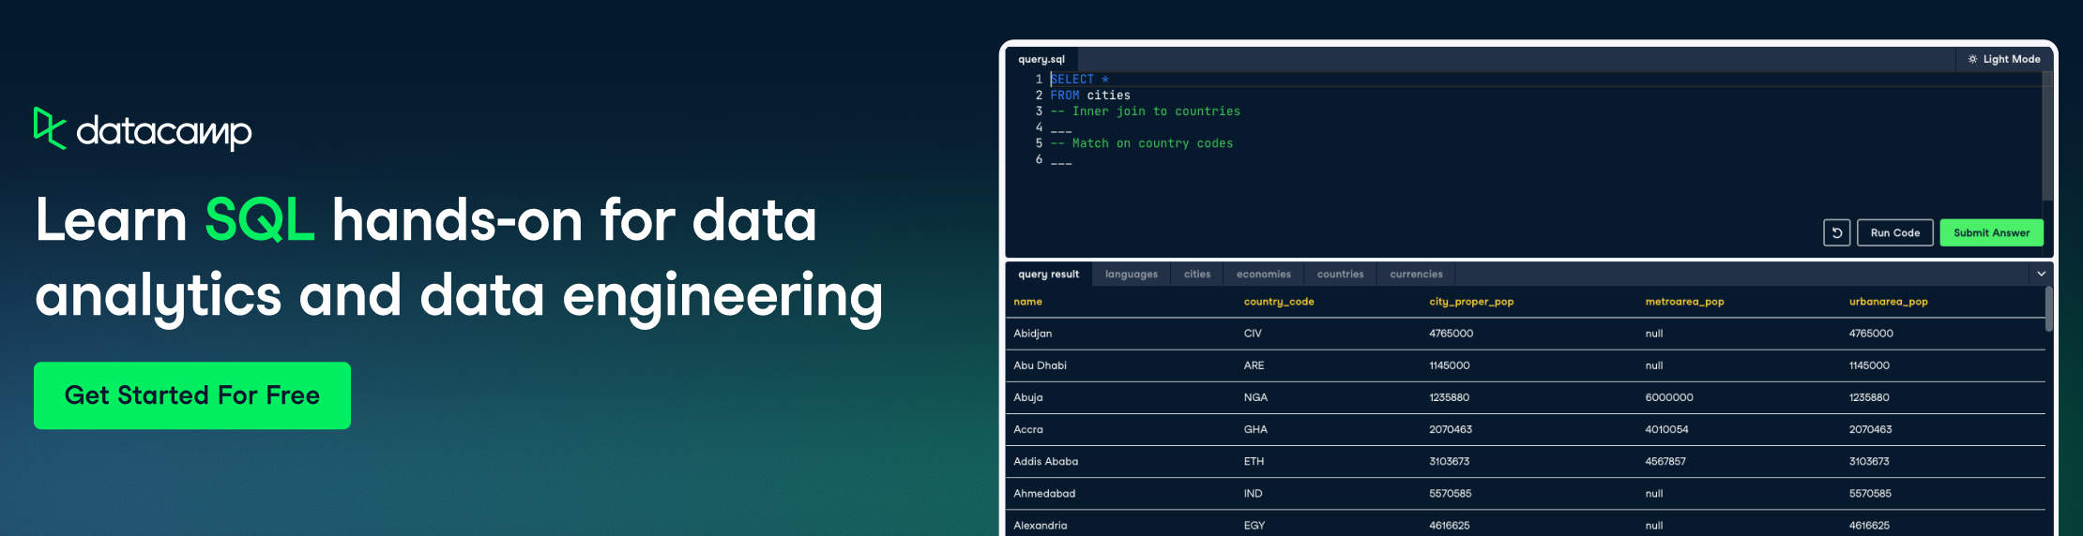This screenshot has width=2083, height=536.
Task: Click the DataCamp logo
Action: (x=143, y=130)
